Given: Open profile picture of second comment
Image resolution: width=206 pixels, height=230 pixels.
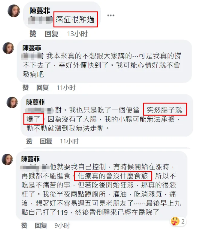Looking at the screenshot, I should click(8, 48).
